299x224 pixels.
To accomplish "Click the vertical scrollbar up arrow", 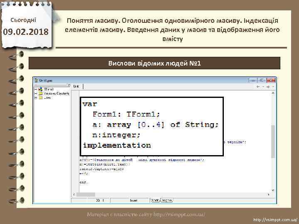I will point(273,93).
